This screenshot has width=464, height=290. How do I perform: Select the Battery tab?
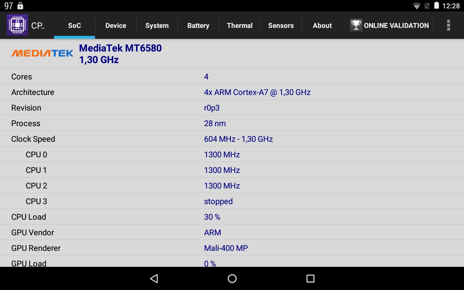[198, 26]
